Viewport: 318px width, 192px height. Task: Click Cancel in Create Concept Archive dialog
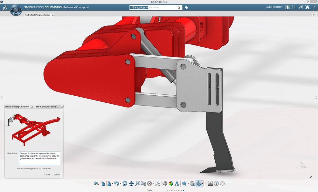coord(57,175)
